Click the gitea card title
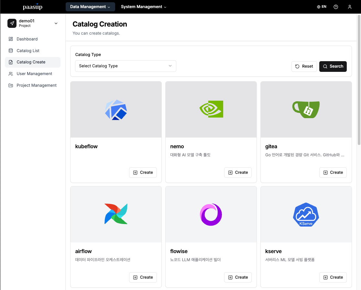This screenshot has width=361, height=290. click(271, 147)
